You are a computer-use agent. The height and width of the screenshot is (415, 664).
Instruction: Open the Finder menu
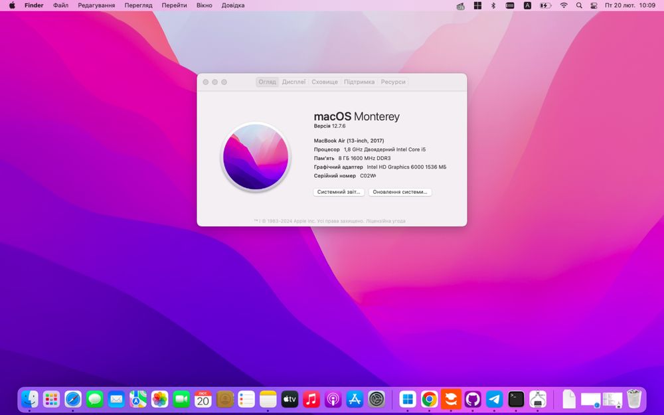pyautogui.click(x=34, y=5)
